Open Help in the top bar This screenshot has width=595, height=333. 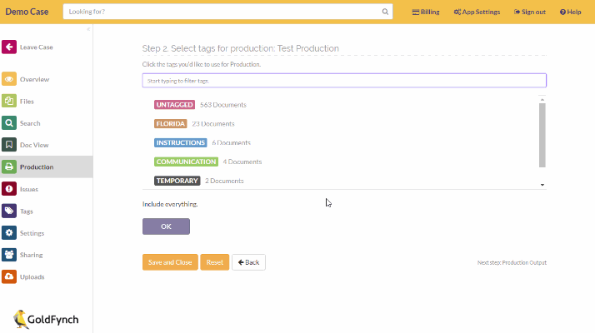(x=570, y=12)
